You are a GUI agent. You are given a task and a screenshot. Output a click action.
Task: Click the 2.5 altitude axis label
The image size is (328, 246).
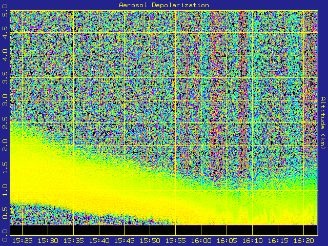coord(5,123)
